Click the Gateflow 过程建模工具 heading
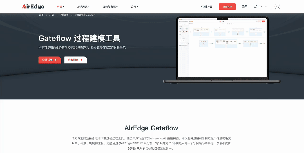 pyautogui.click(x=79, y=38)
